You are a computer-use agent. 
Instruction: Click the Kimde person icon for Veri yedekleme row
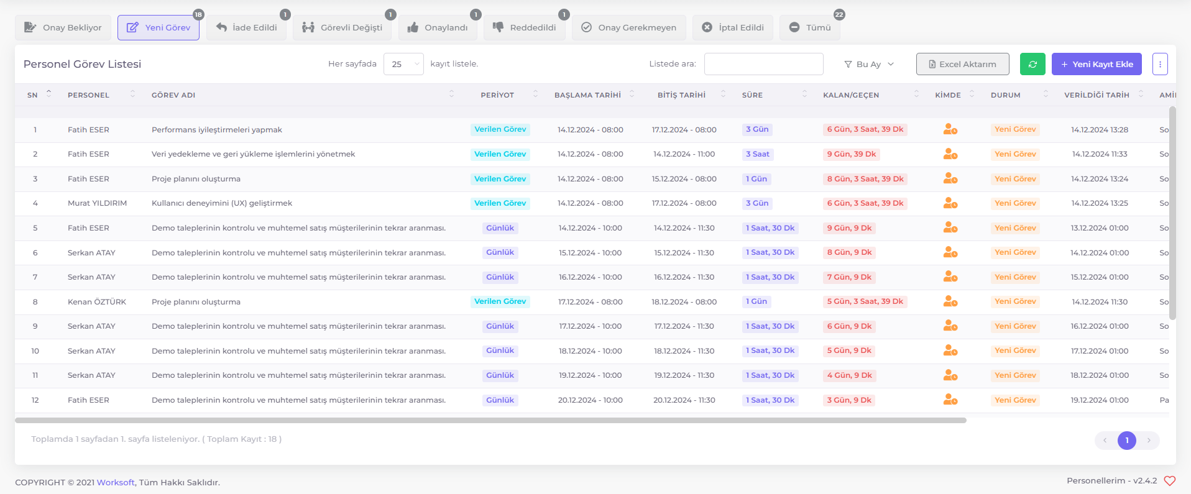pos(950,154)
